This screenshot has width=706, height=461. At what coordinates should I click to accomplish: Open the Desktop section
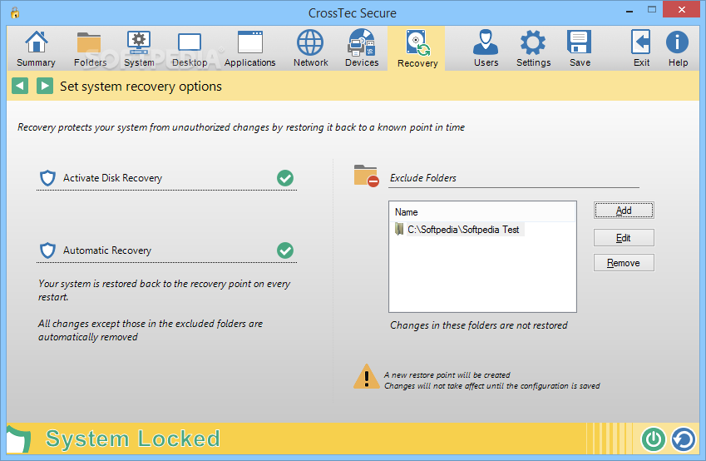[x=190, y=48]
